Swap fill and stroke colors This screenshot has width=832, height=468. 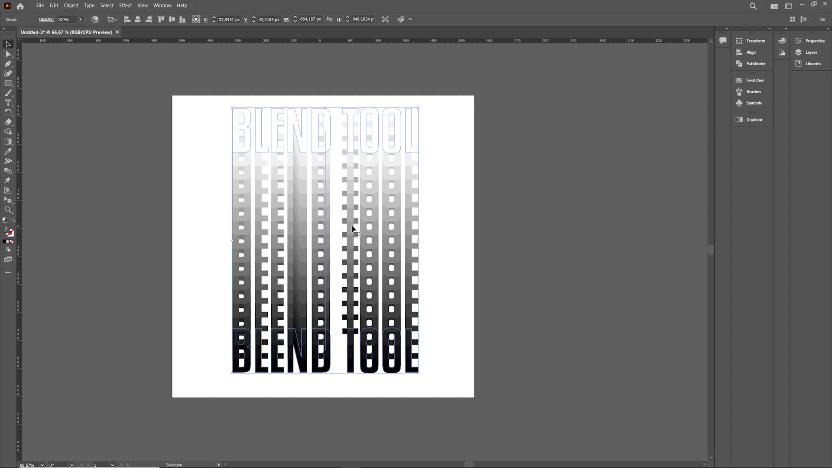[13, 220]
